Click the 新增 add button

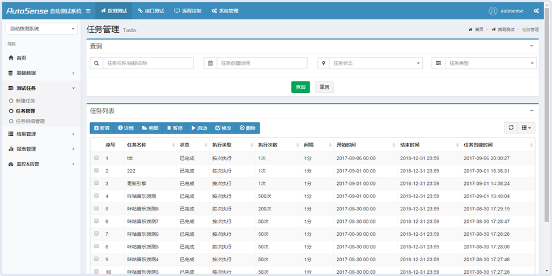point(102,128)
